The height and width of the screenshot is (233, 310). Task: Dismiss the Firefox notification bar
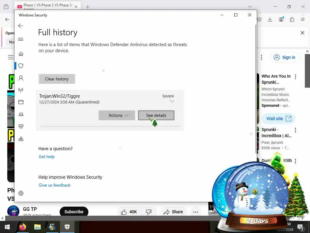click(x=302, y=33)
